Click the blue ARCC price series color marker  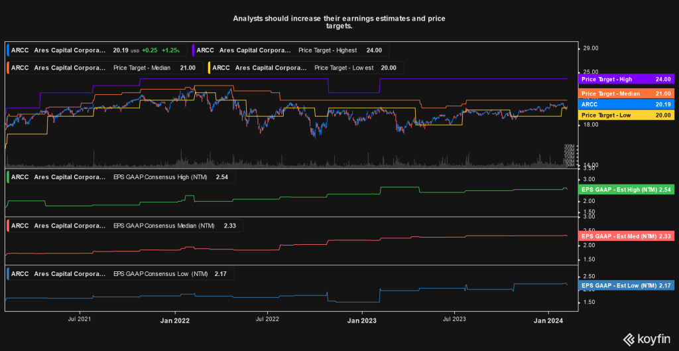[8, 50]
